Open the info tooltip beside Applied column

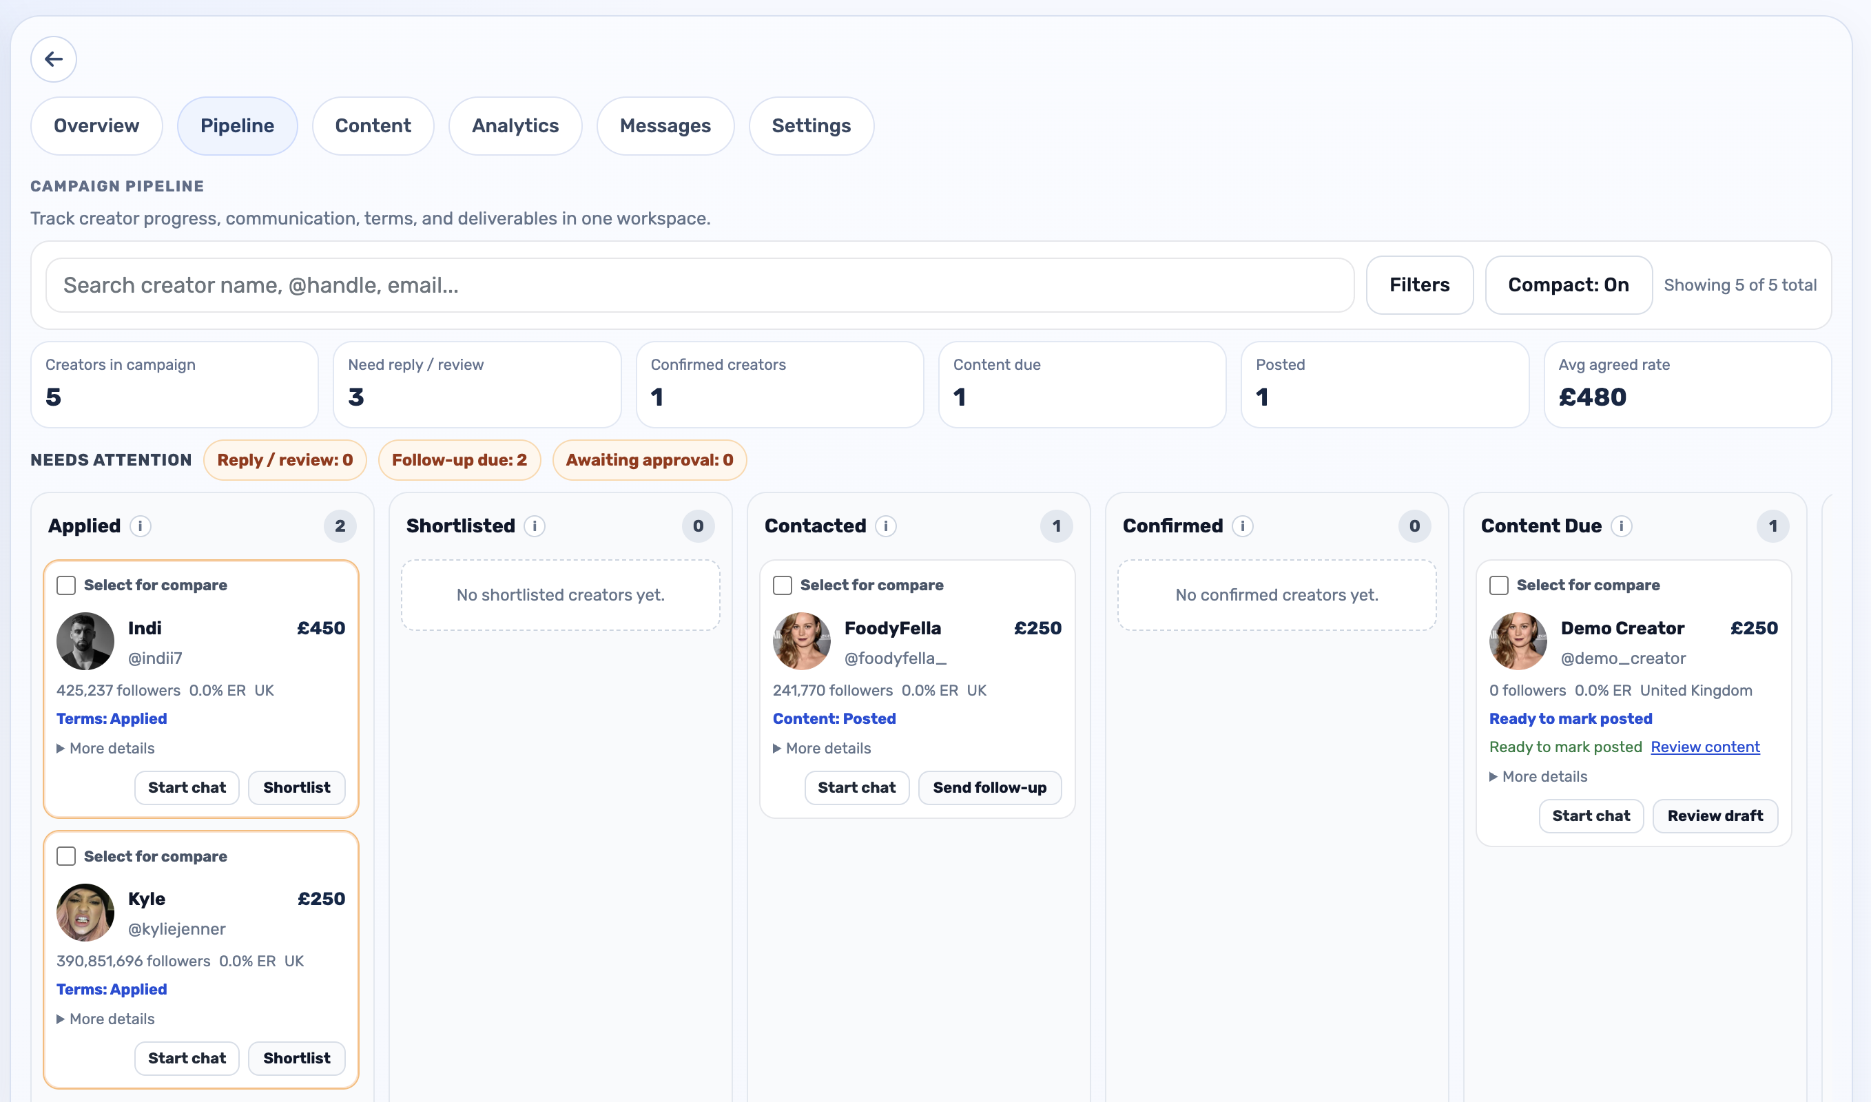point(140,526)
